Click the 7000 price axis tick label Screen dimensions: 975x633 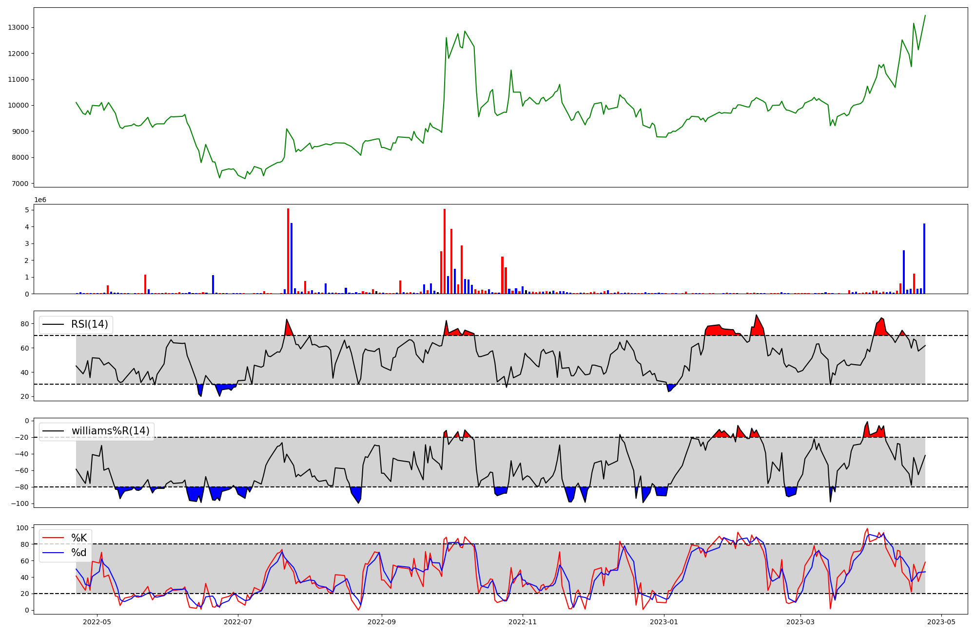[20, 184]
